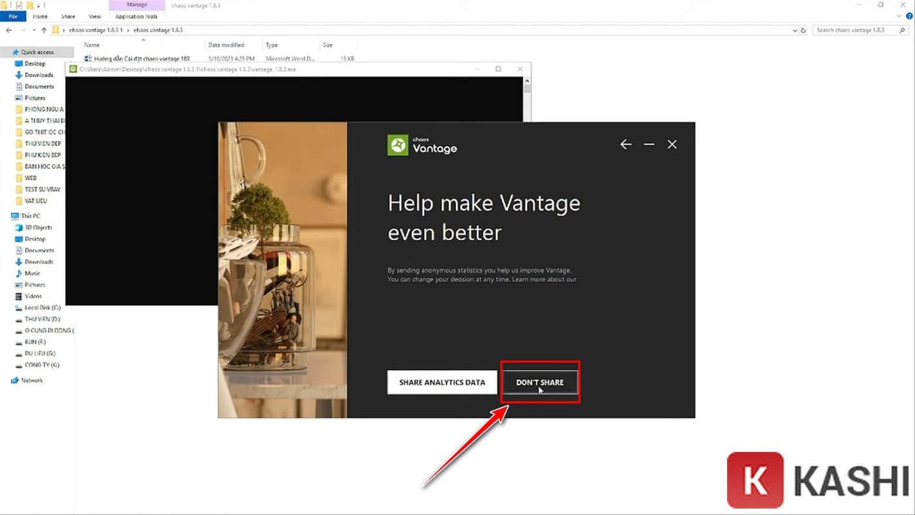Sort files by Date modified column
This screenshot has width=915, height=515.
(226, 45)
